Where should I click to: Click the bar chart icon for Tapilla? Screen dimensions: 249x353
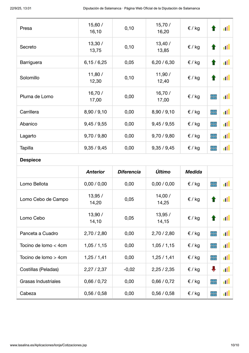click(226, 148)
